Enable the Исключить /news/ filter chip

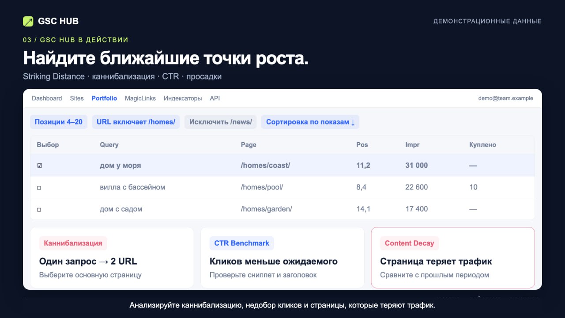click(x=221, y=122)
